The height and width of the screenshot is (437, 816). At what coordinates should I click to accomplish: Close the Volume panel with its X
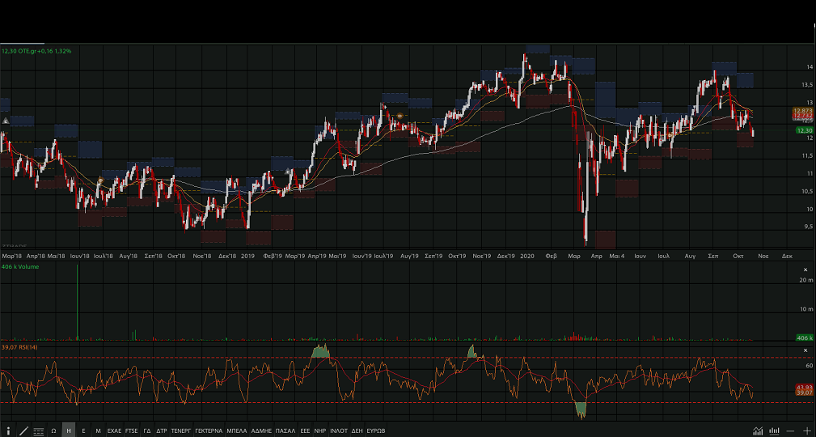[805, 269]
